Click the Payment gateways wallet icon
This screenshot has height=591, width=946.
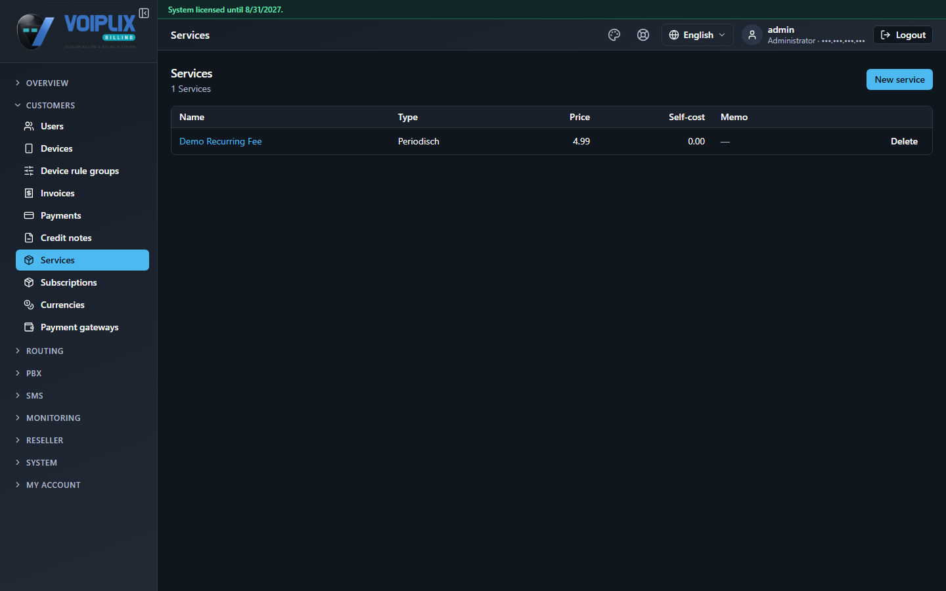pos(29,327)
